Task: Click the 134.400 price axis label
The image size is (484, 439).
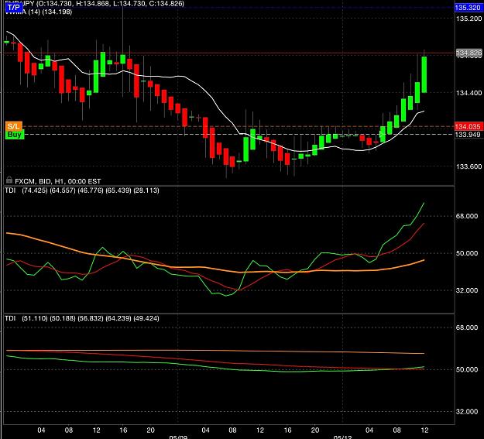Action: tap(469, 93)
